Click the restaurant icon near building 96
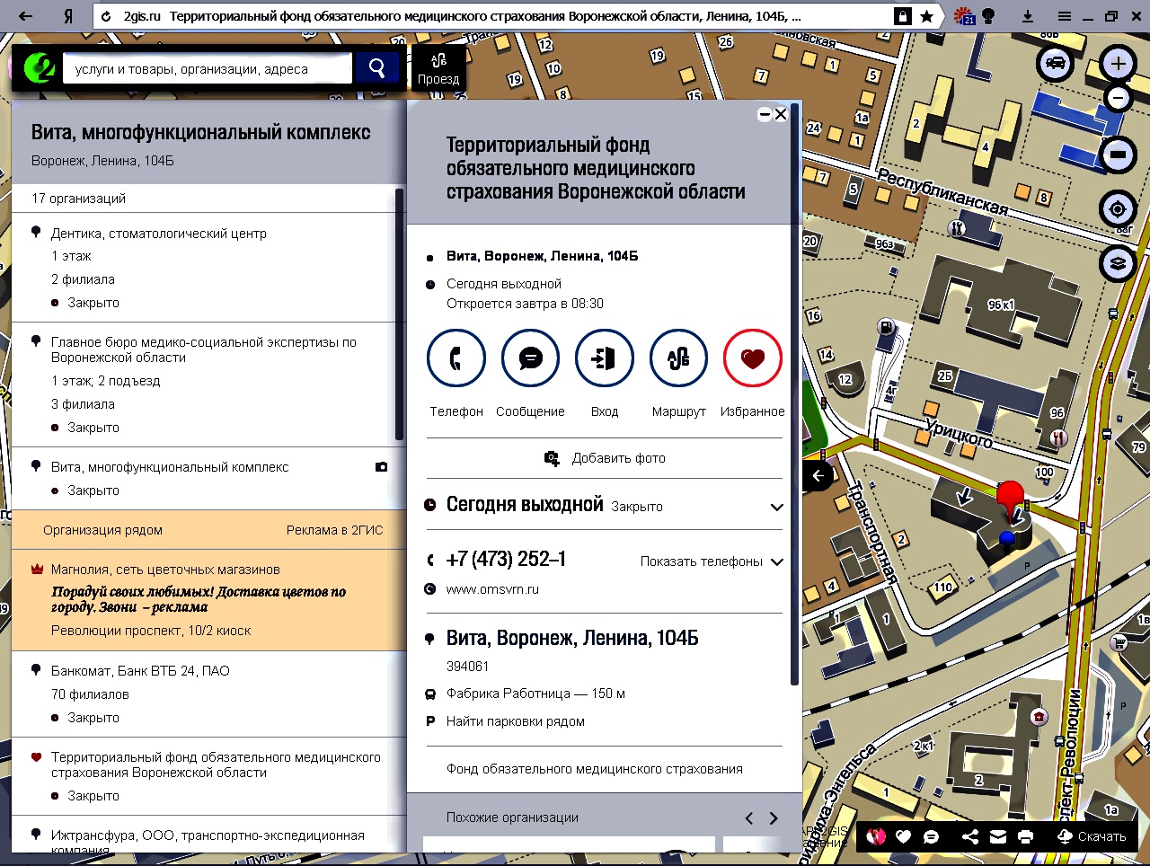This screenshot has width=1150, height=866. click(x=1059, y=439)
